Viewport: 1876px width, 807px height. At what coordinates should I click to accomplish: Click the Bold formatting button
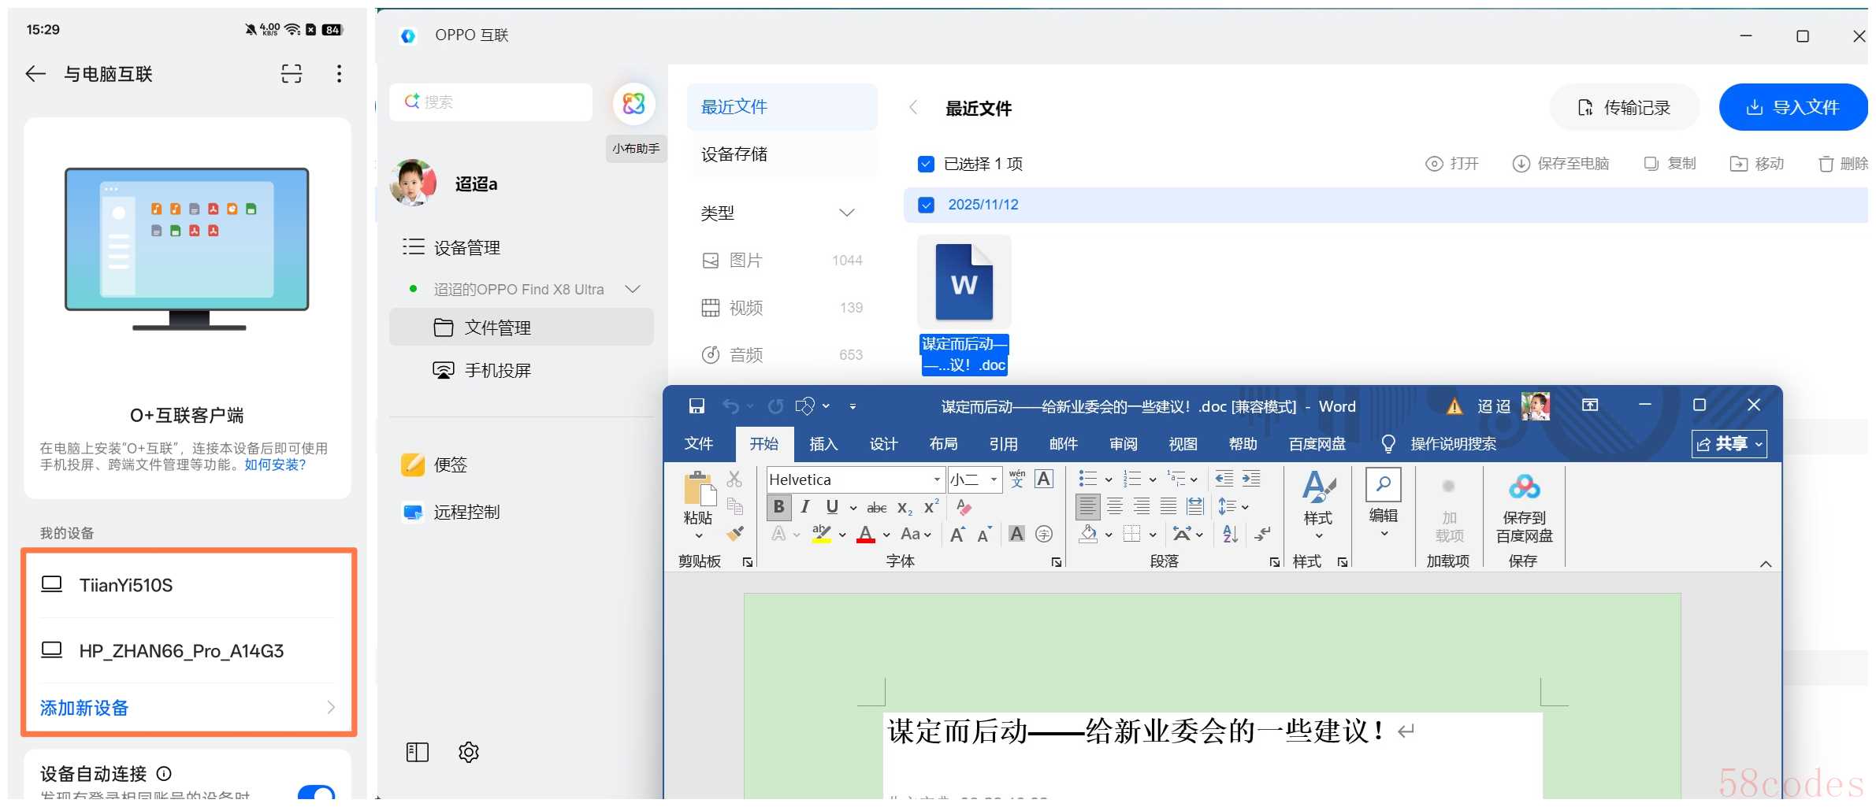(x=778, y=507)
